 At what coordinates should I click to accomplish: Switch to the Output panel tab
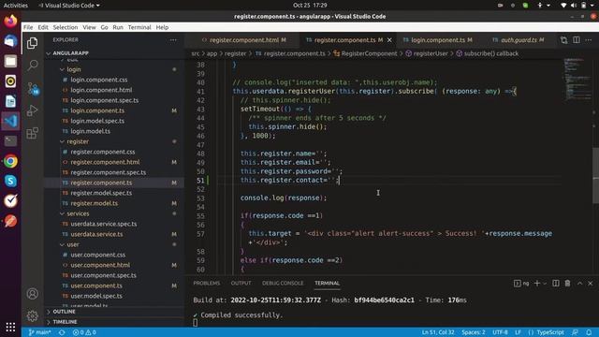pos(241,283)
